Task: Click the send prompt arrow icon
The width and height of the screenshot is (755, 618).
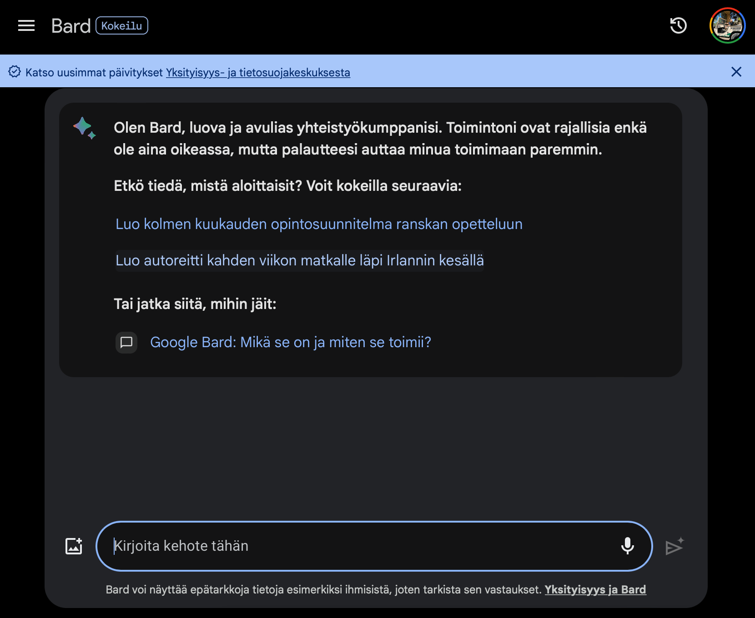Action: [674, 546]
